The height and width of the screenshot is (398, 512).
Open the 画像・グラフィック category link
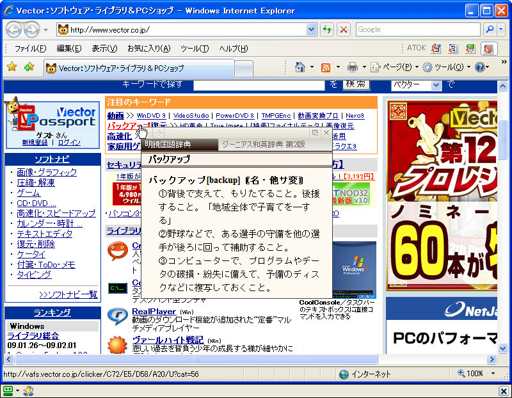click(47, 172)
